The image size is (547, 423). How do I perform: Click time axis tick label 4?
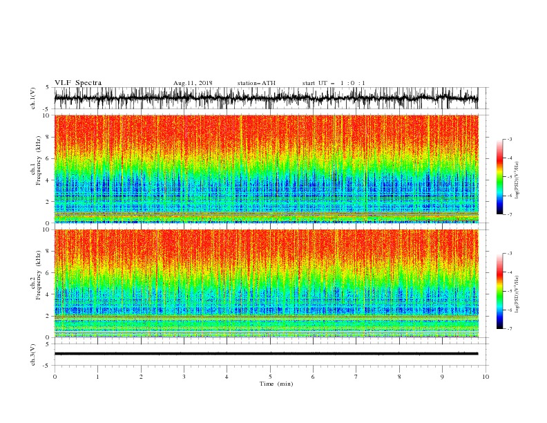coord(227,377)
